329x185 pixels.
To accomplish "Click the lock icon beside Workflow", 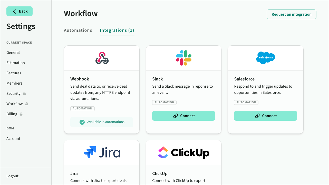I will pyautogui.click(x=27, y=104).
